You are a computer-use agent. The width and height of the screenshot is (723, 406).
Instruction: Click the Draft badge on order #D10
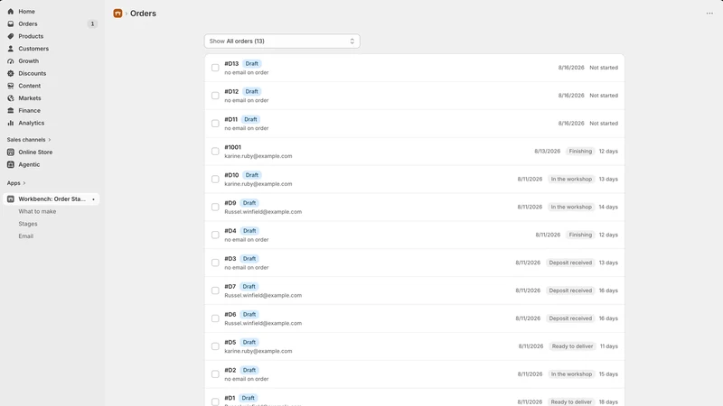(252, 175)
